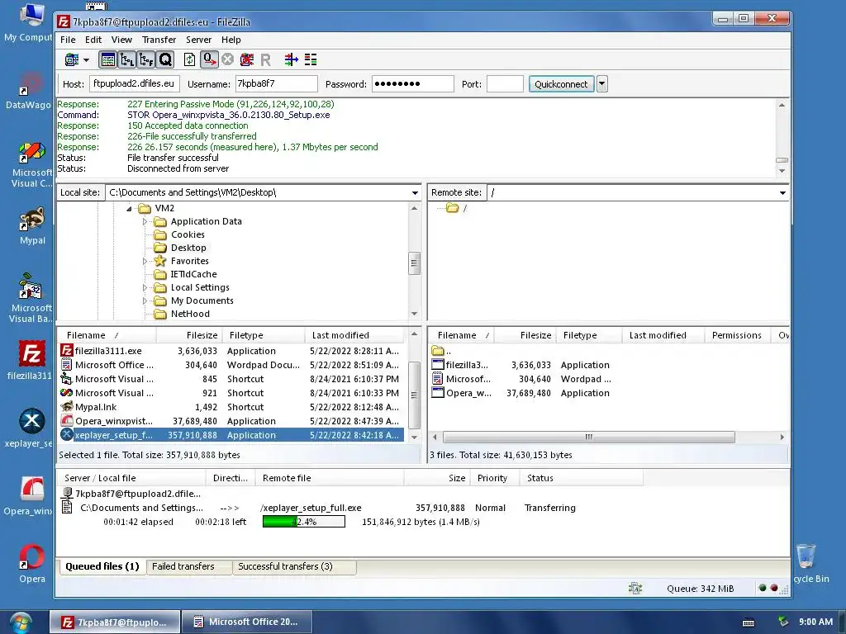The width and height of the screenshot is (846, 634).
Task: Click the green activity LED indicator
Action: (x=763, y=588)
